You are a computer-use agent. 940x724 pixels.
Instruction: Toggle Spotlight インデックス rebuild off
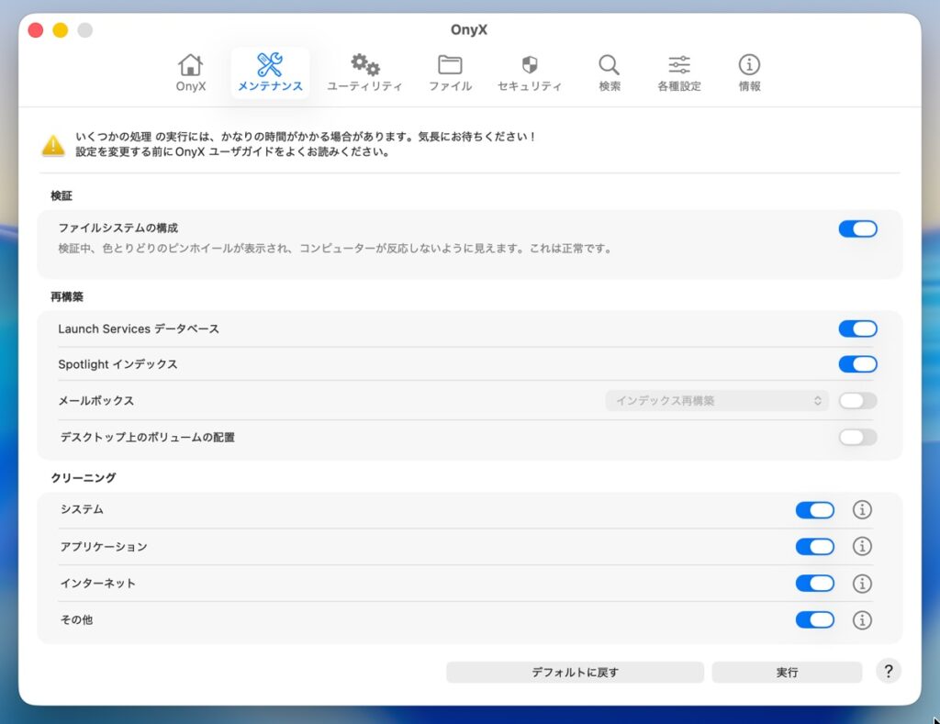click(857, 364)
